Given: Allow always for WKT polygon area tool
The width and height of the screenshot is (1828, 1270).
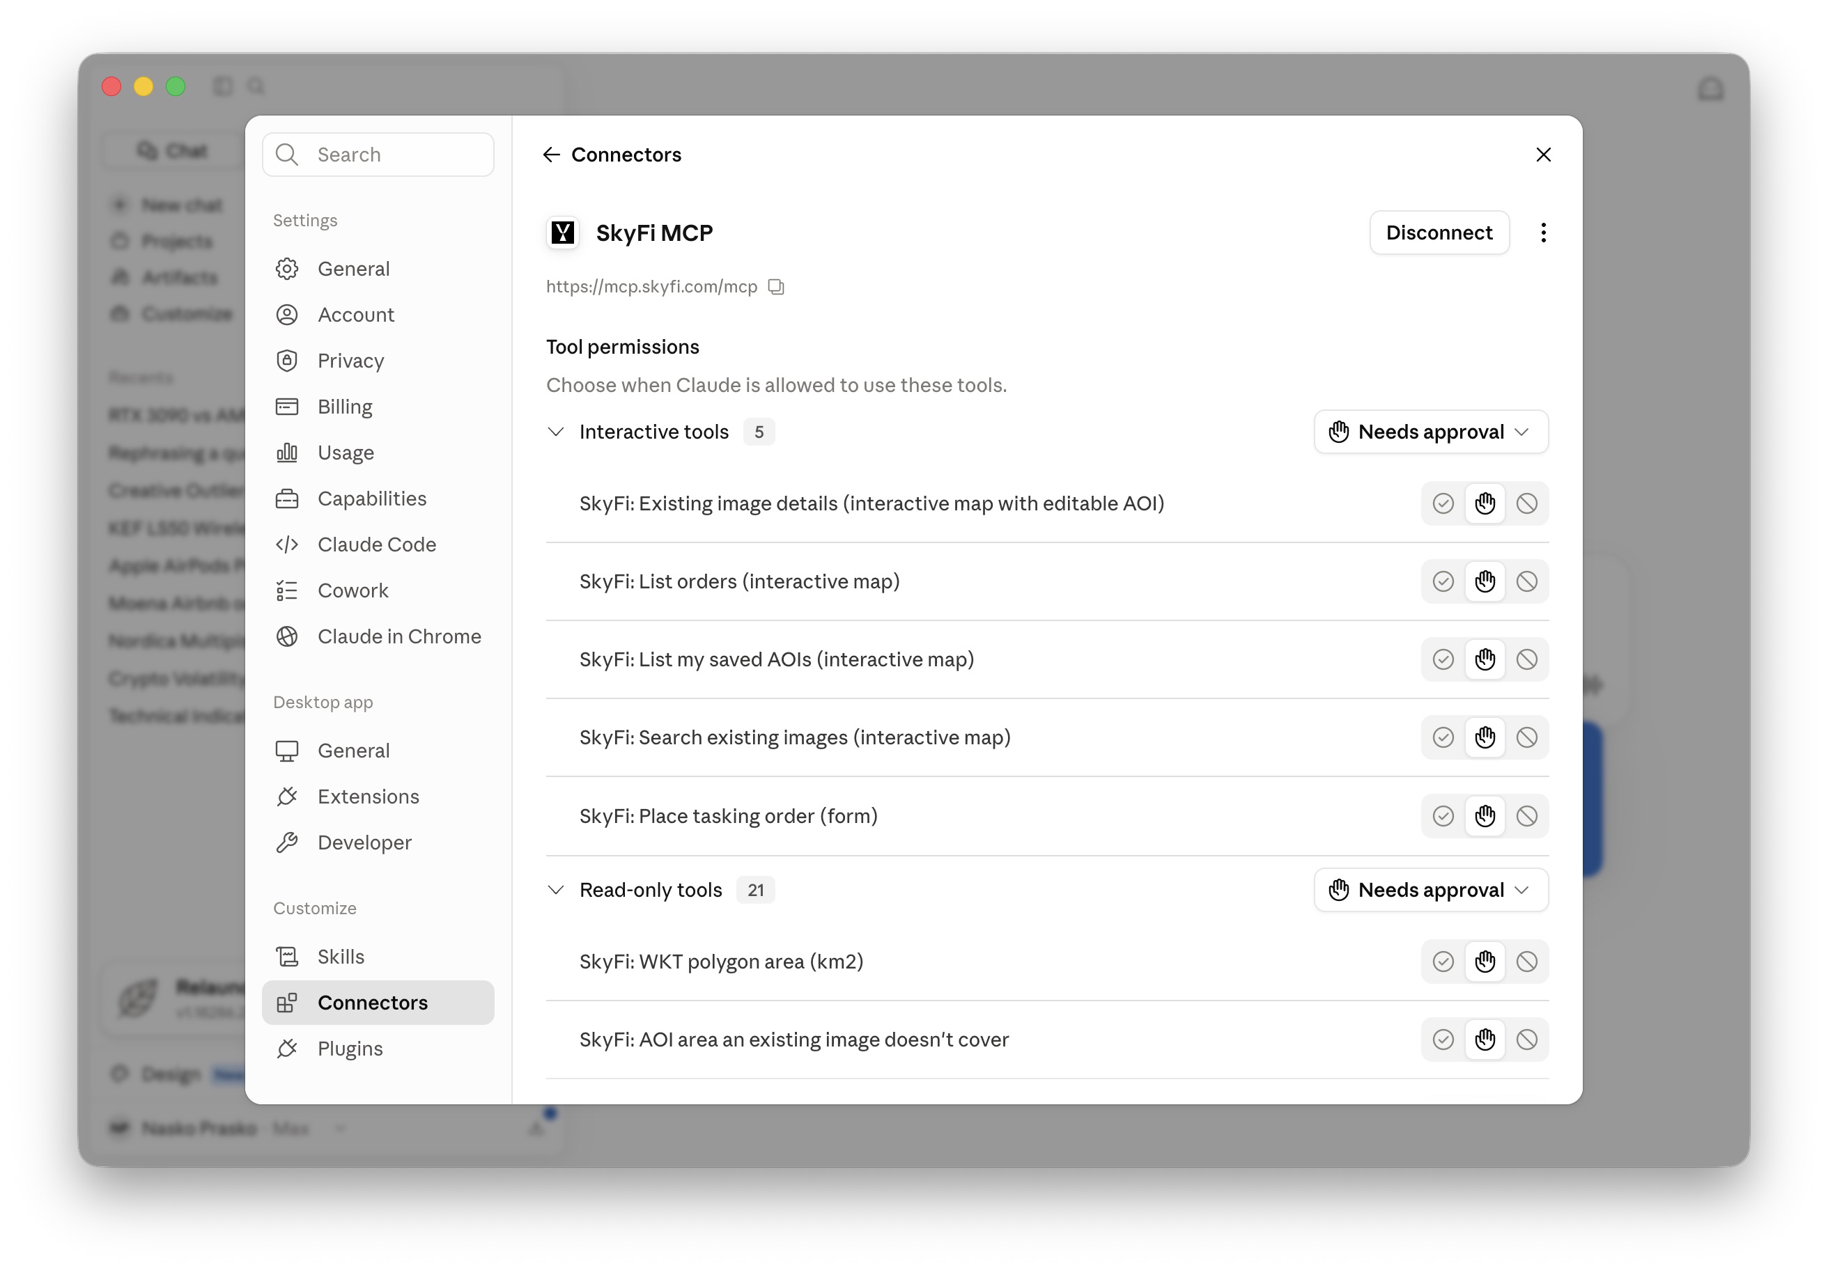Looking at the screenshot, I should (x=1443, y=962).
